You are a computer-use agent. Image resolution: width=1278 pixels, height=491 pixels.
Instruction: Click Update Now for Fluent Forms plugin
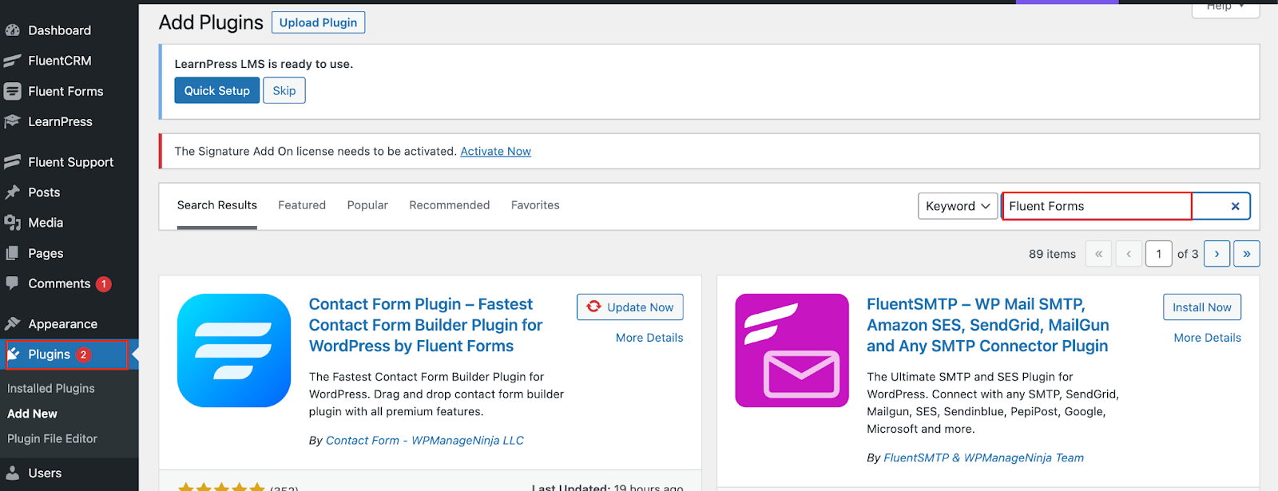click(x=630, y=307)
